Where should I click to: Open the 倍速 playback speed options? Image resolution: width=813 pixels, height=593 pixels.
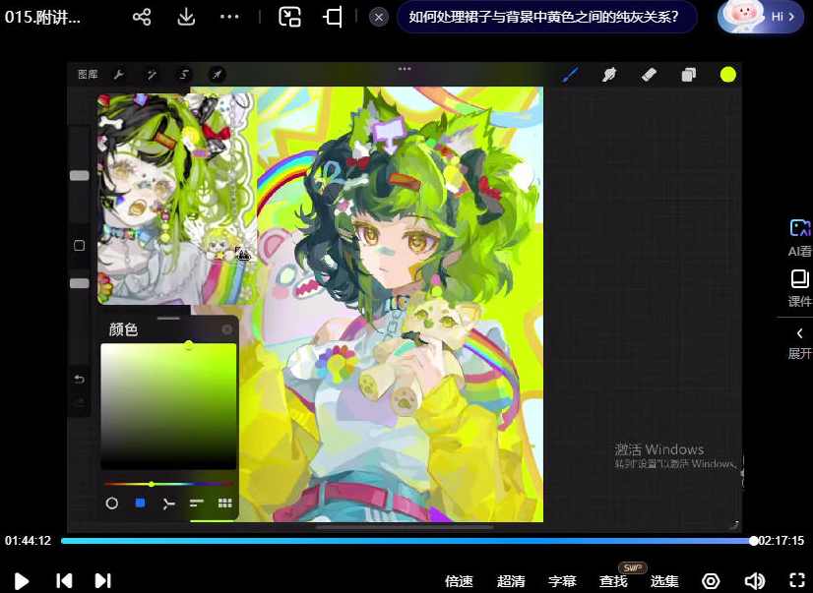[x=459, y=581]
